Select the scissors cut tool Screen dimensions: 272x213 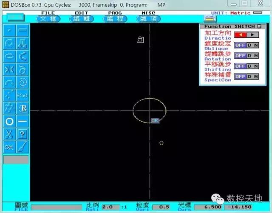(9, 134)
